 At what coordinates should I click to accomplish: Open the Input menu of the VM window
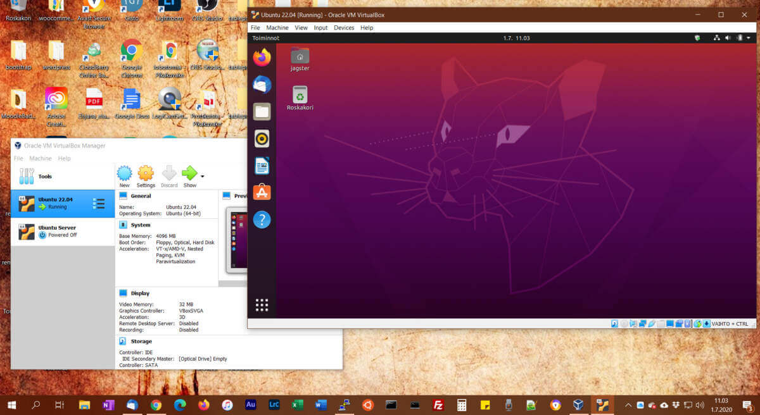(x=320, y=28)
